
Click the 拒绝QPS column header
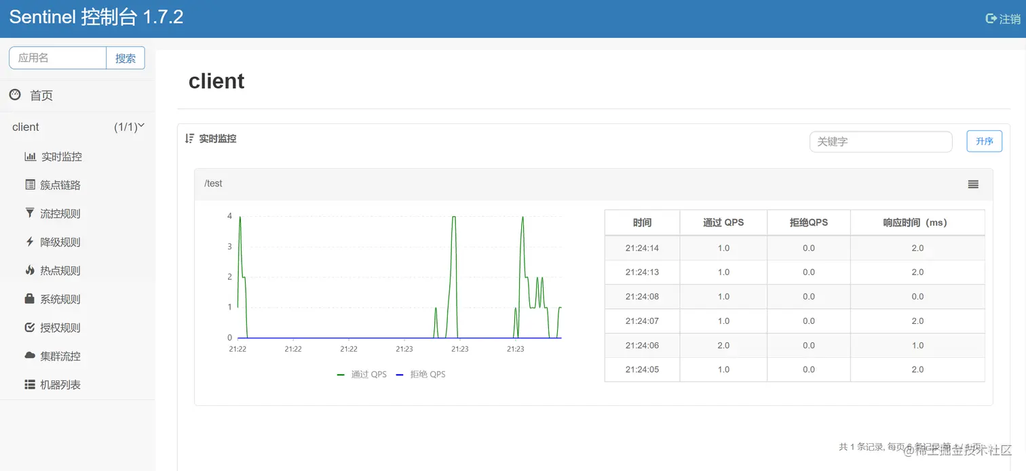(x=809, y=222)
